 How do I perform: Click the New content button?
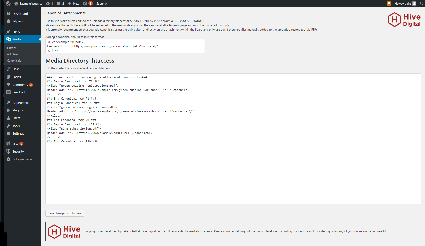pyautogui.click(x=74, y=4)
